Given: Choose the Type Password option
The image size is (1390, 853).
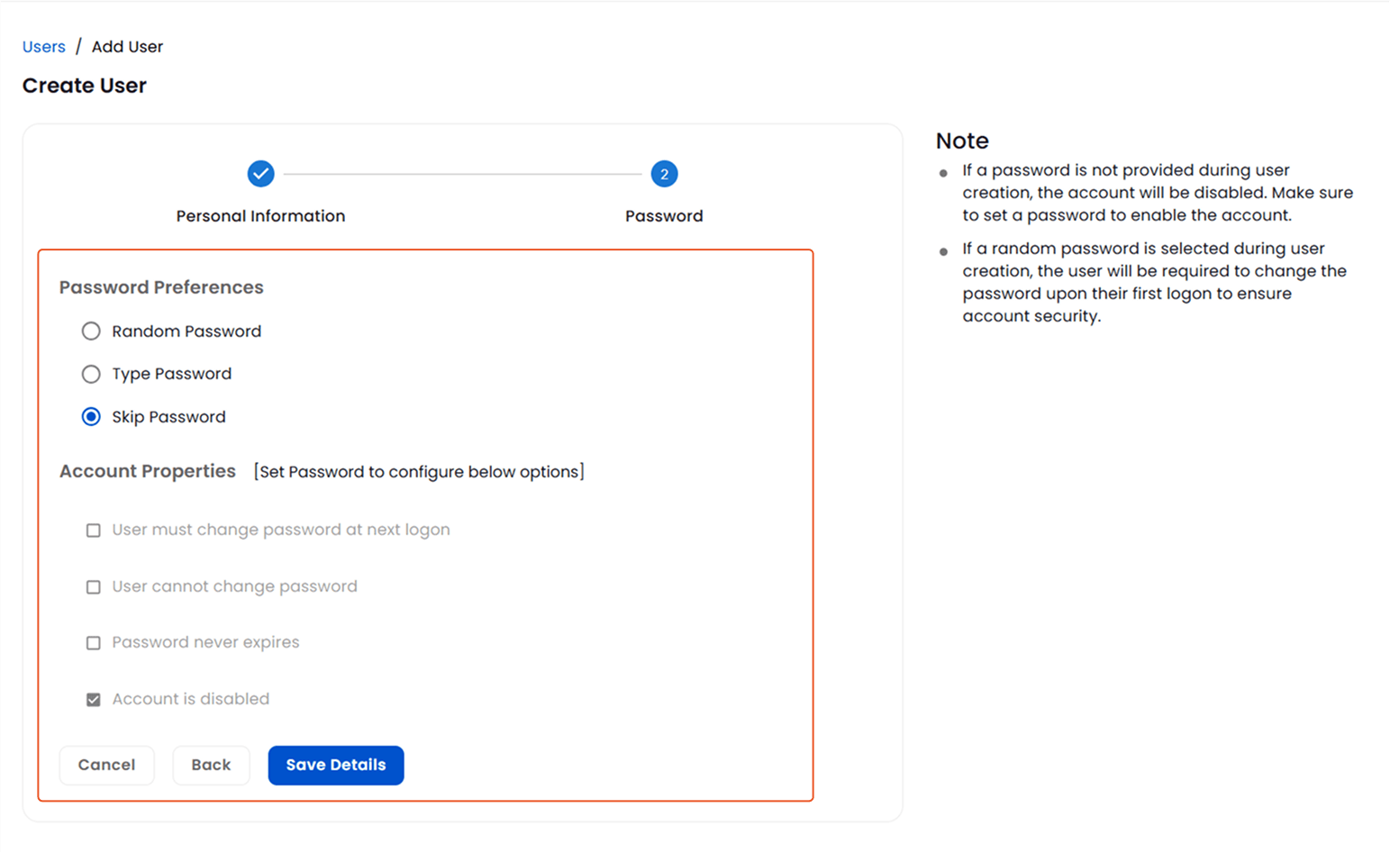Looking at the screenshot, I should click(91, 374).
